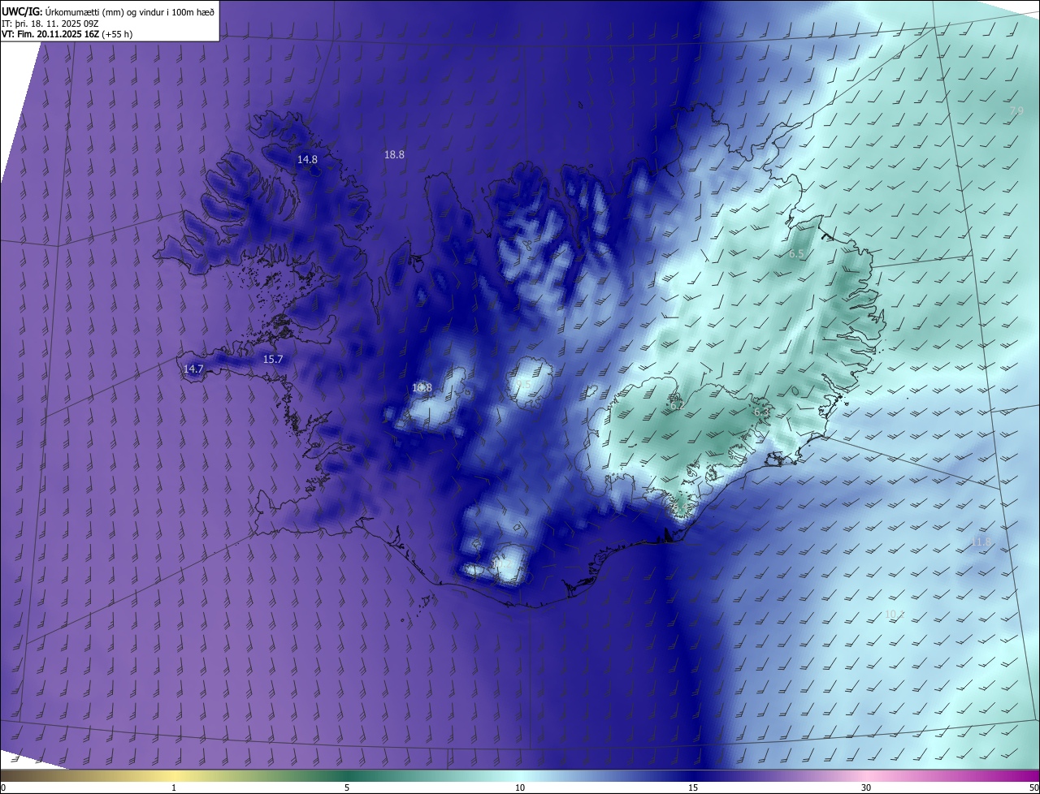The height and width of the screenshot is (794, 1040).
Task: Click the 6.3 value label on the map
Action: tap(761, 412)
